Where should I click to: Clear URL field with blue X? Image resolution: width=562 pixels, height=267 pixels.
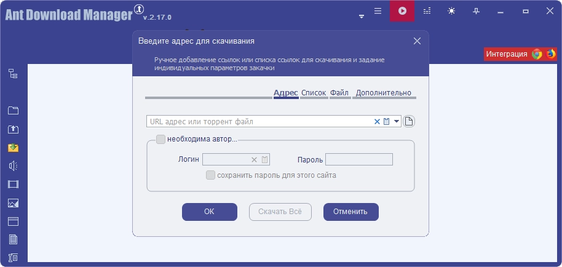tap(377, 121)
